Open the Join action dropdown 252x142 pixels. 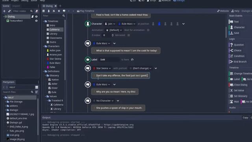tap(110, 24)
